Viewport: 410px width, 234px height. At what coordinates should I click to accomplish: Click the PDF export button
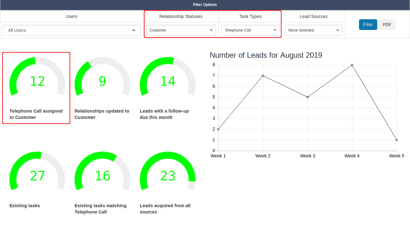tap(387, 24)
